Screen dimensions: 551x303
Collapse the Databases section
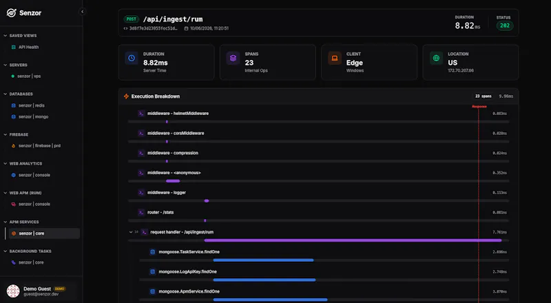point(6,94)
